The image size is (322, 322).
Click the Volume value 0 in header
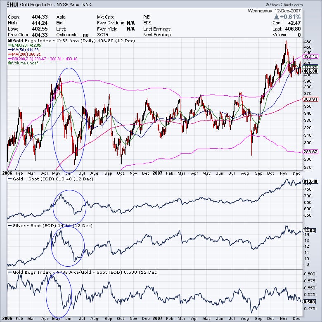299,35
